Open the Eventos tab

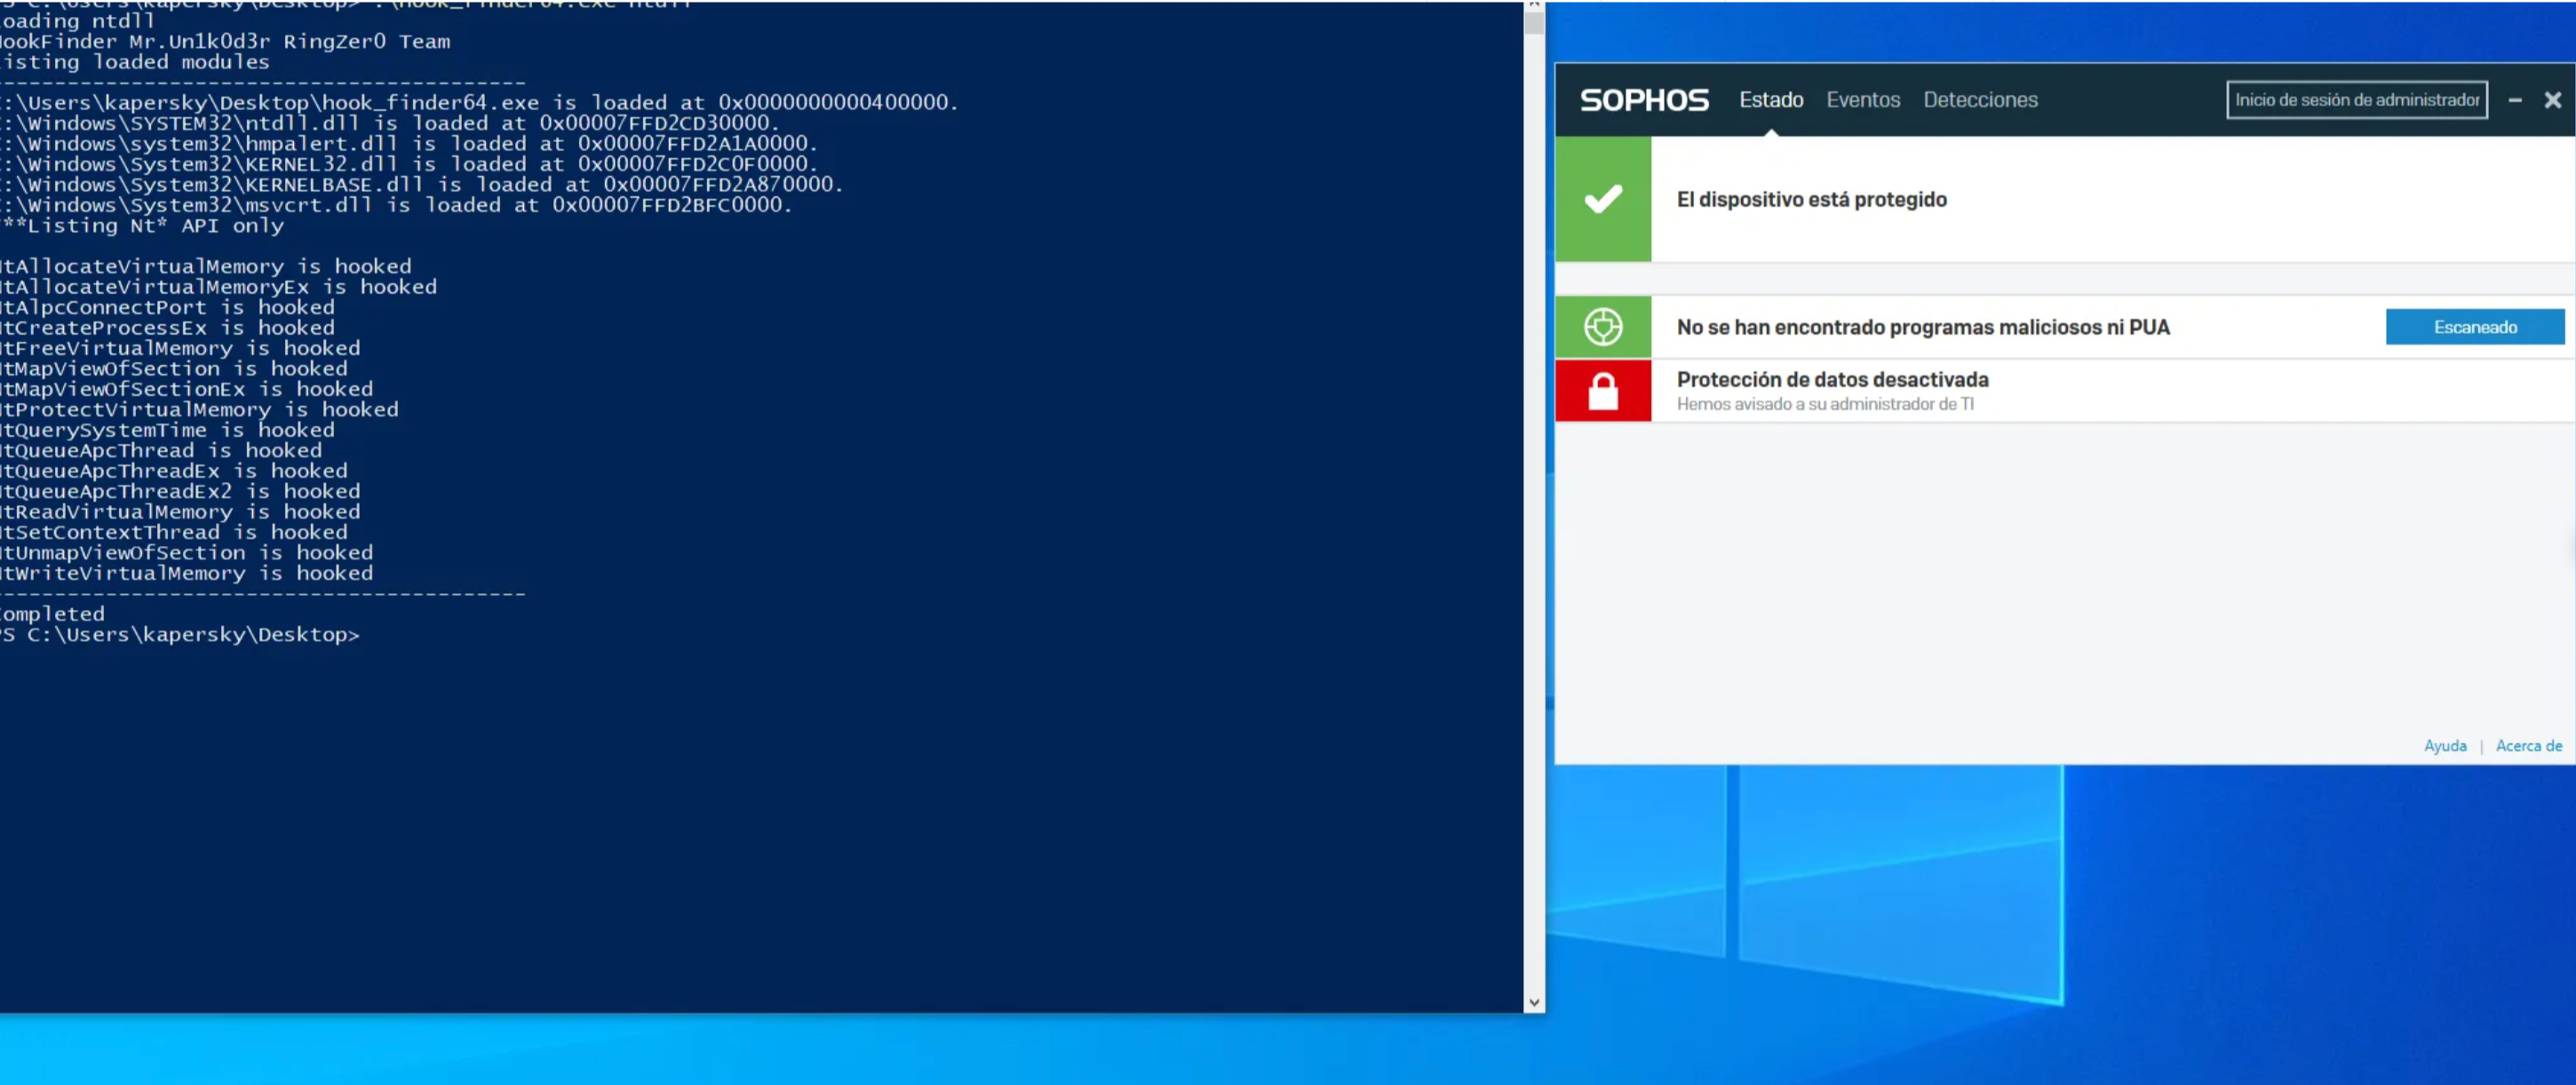click(1863, 100)
